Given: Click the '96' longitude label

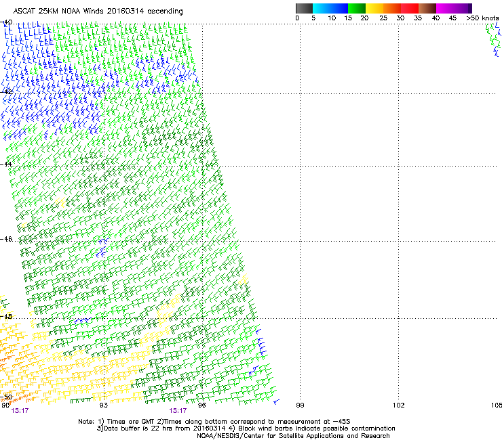Looking at the screenshot, I should pos(201,405).
